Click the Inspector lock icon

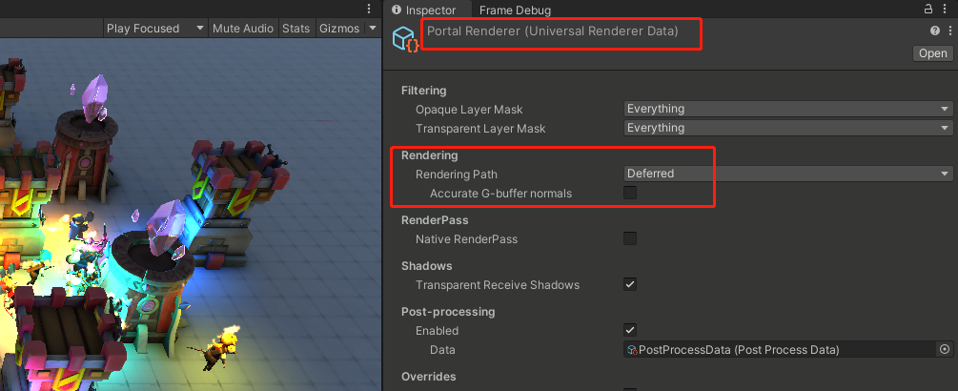pyautogui.click(x=928, y=9)
